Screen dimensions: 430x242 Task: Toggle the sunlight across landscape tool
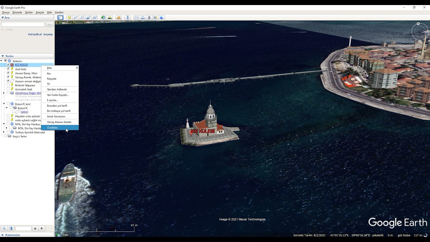tap(110, 17)
